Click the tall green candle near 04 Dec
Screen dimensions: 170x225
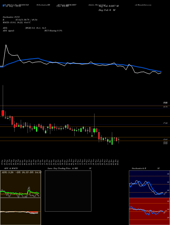tap(112, 141)
